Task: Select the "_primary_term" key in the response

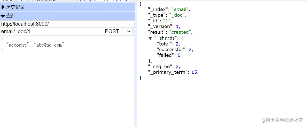Action: pos(168,72)
